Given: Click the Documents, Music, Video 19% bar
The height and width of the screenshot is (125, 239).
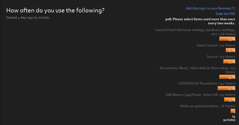Looking at the screenshot, I should pos(227,77).
